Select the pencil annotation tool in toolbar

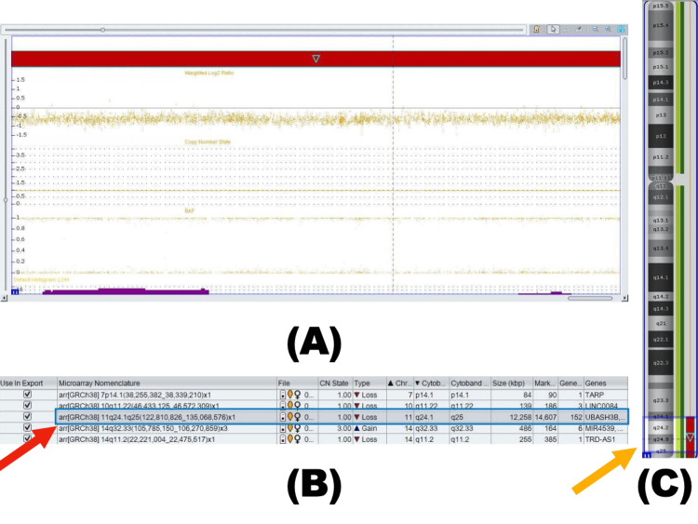pyautogui.click(x=579, y=29)
